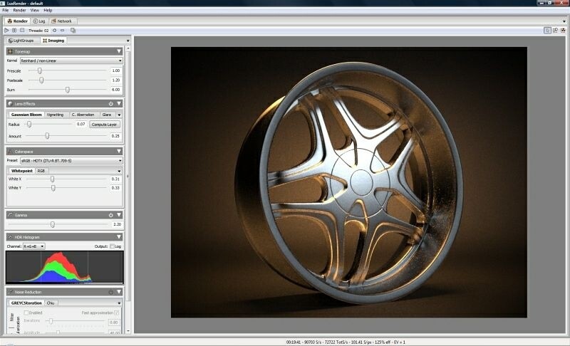Collapse the HDR Histogram panel
The height and width of the screenshot is (346, 570).
[119, 237]
